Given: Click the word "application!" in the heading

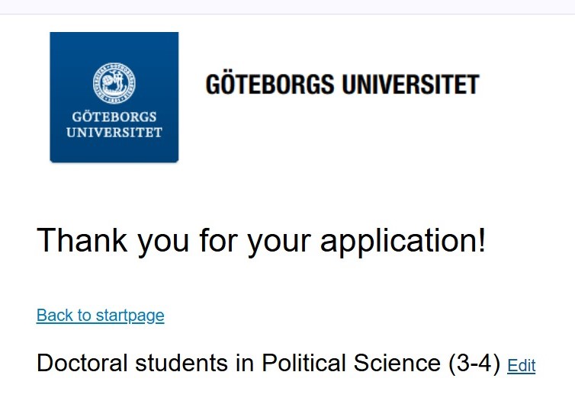Looking at the screenshot, I should pyautogui.click(x=403, y=241).
